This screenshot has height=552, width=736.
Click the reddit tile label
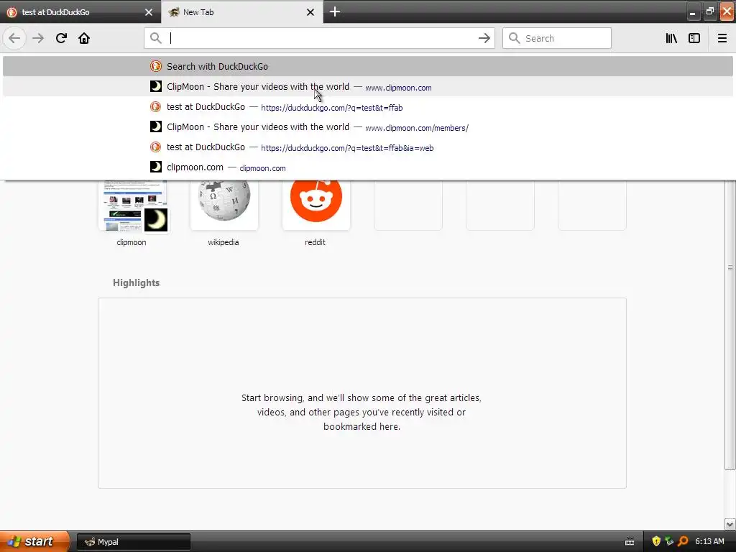coord(315,242)
